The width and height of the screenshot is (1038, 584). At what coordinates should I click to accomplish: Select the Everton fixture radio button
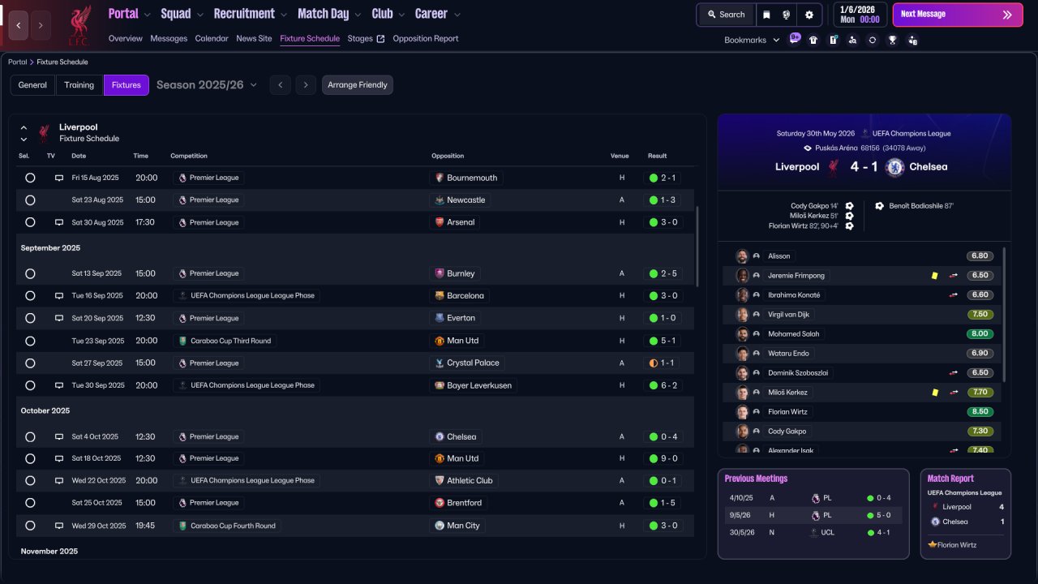click(30, 318)
